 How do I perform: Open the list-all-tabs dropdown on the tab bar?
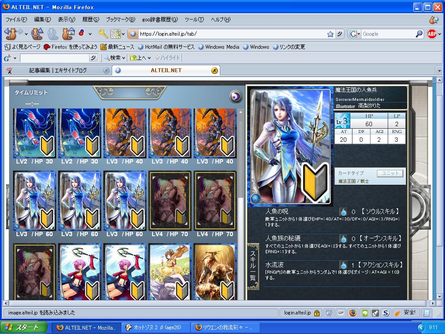click(439, 70)
